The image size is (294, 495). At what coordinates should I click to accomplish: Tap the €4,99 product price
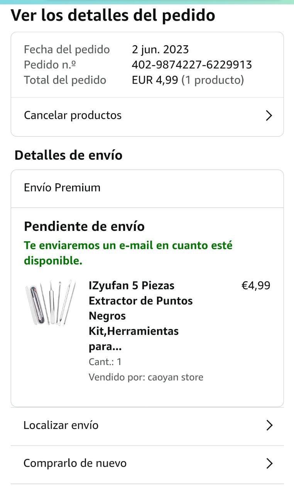(x=256, y=286)
